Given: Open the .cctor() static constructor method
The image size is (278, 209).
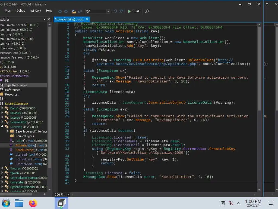Looking at the screenshot, I should pos(31,141).
